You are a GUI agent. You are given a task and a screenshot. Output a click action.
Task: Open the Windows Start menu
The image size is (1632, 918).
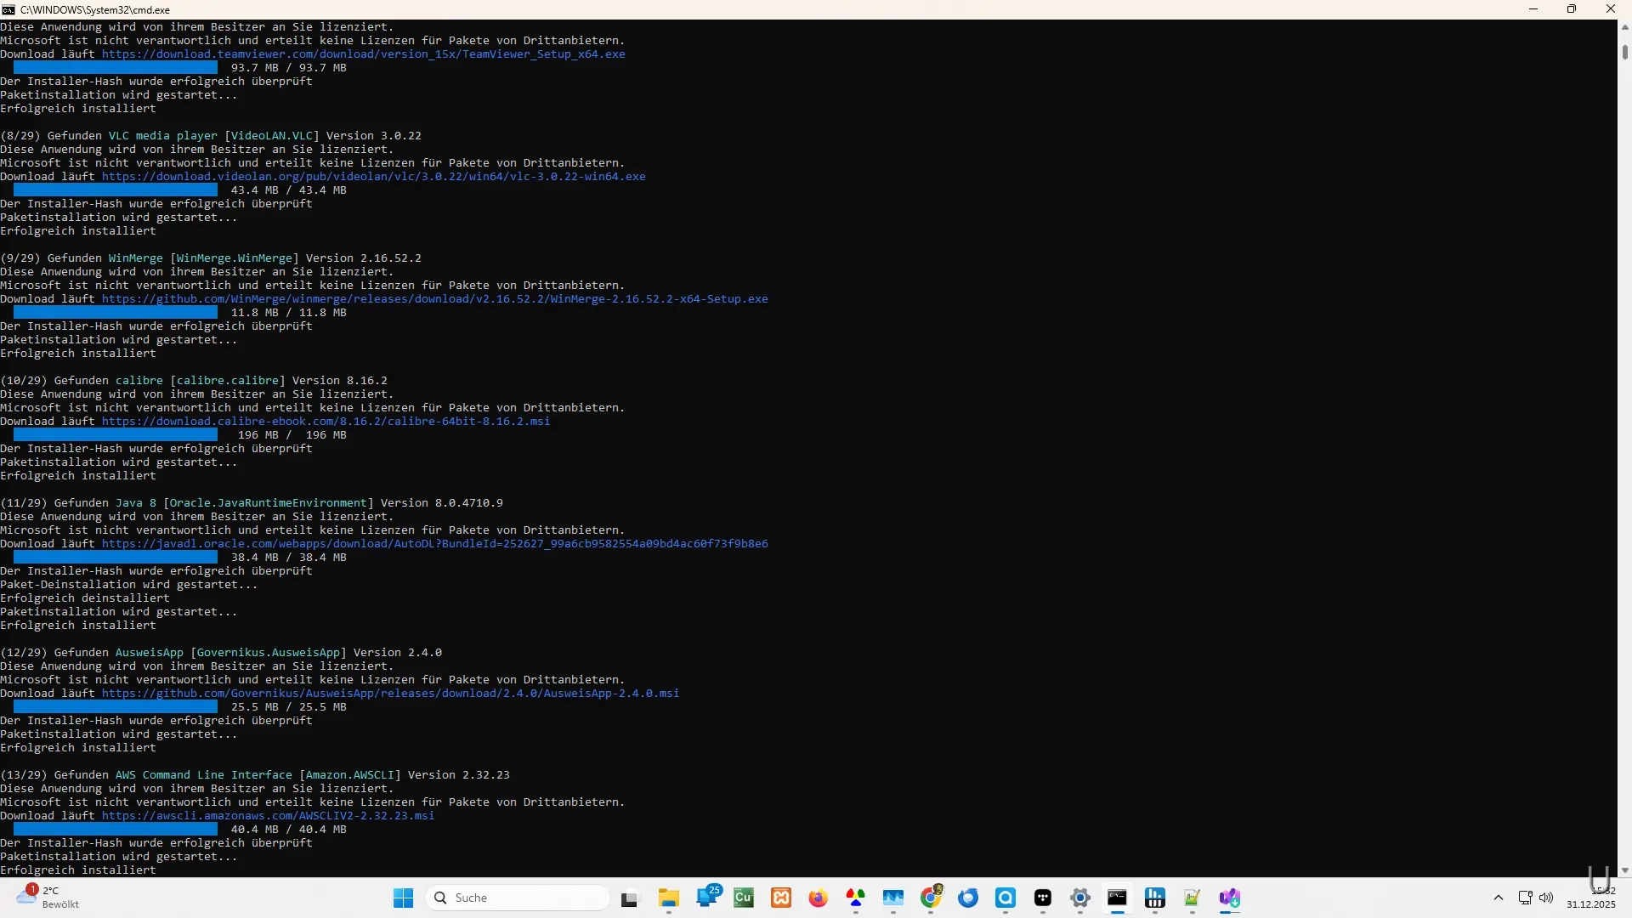click(403, 898)
